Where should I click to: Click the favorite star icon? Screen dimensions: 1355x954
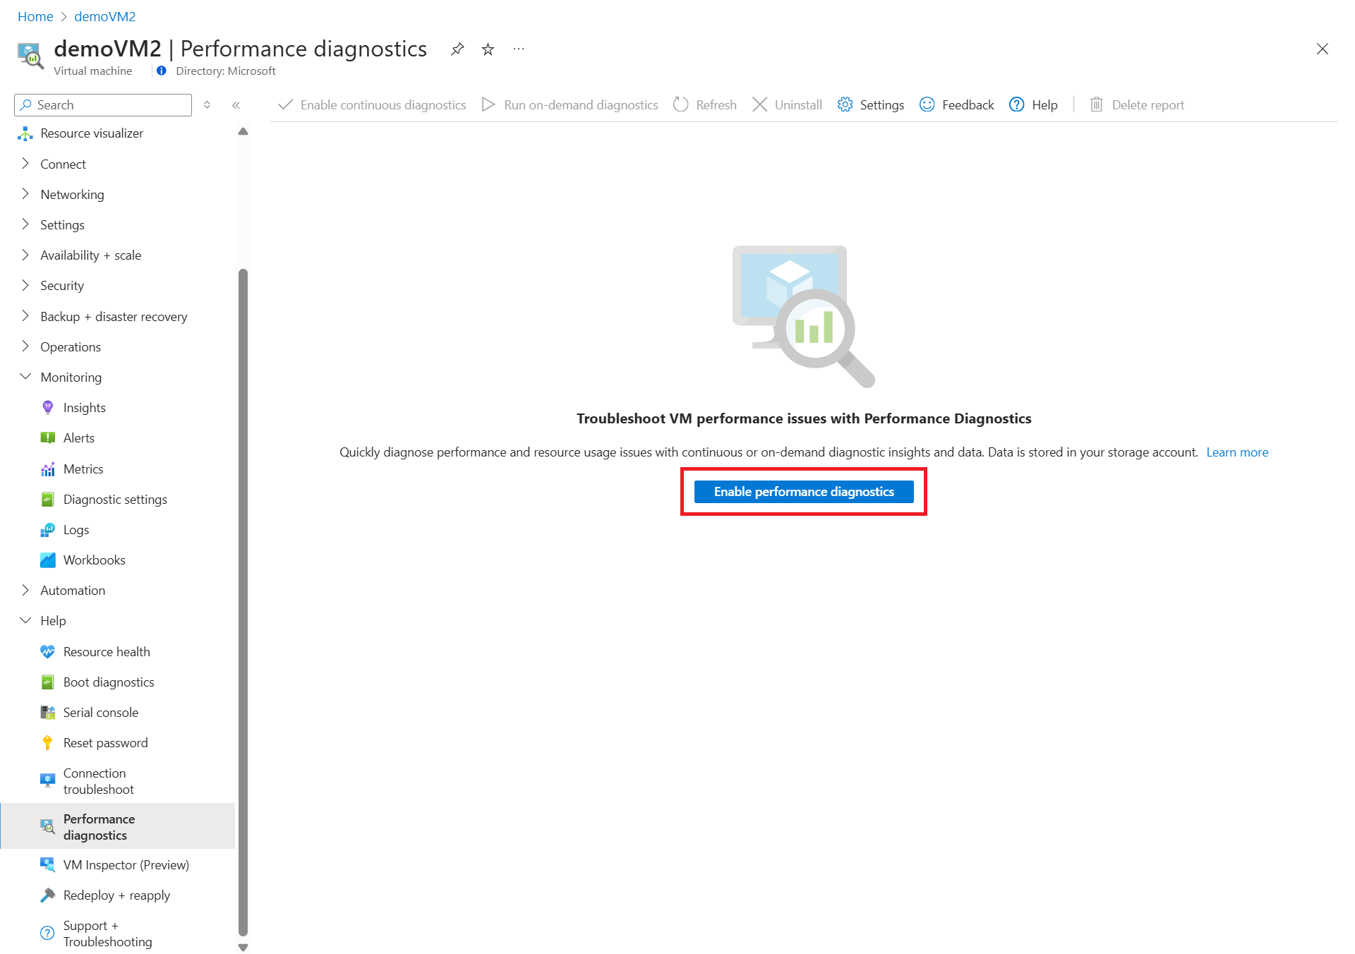(x=488, y=49)
